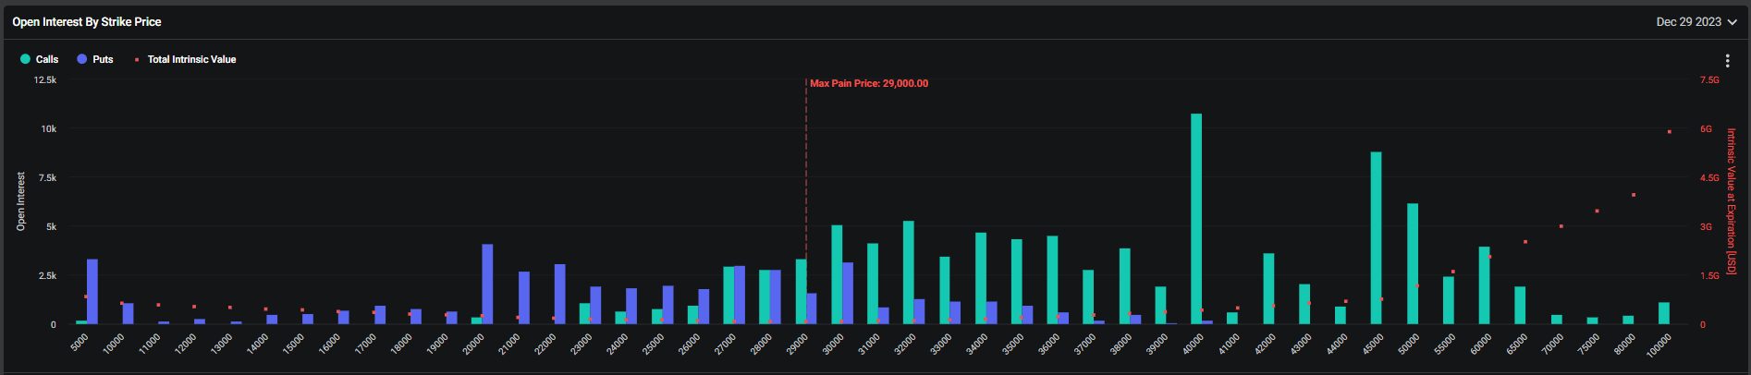Click the intrinsic value dot above strike 100000
This screenshot has width=1751, height=375.
1669,132
